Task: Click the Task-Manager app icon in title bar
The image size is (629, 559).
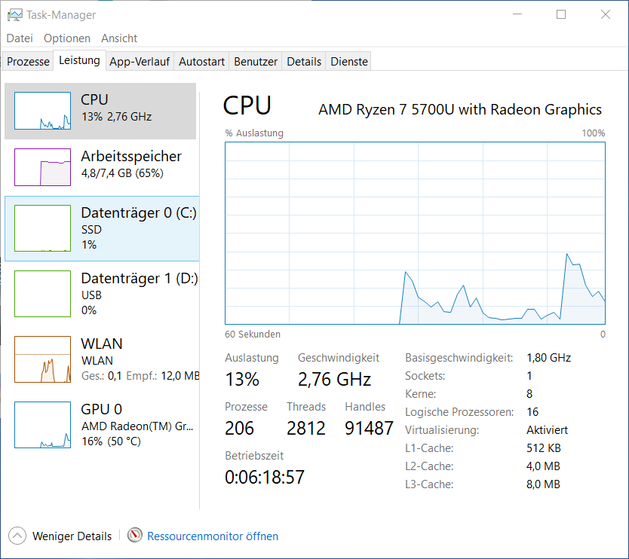Action: (14, 14)
